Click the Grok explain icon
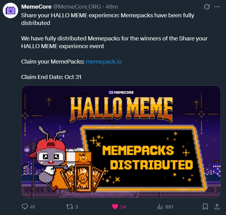The width and height of the screenshot is (226, 215). pos(207,7)
